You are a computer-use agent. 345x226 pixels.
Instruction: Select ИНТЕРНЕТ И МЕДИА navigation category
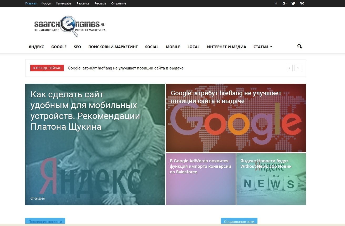(x=226, y=47)
